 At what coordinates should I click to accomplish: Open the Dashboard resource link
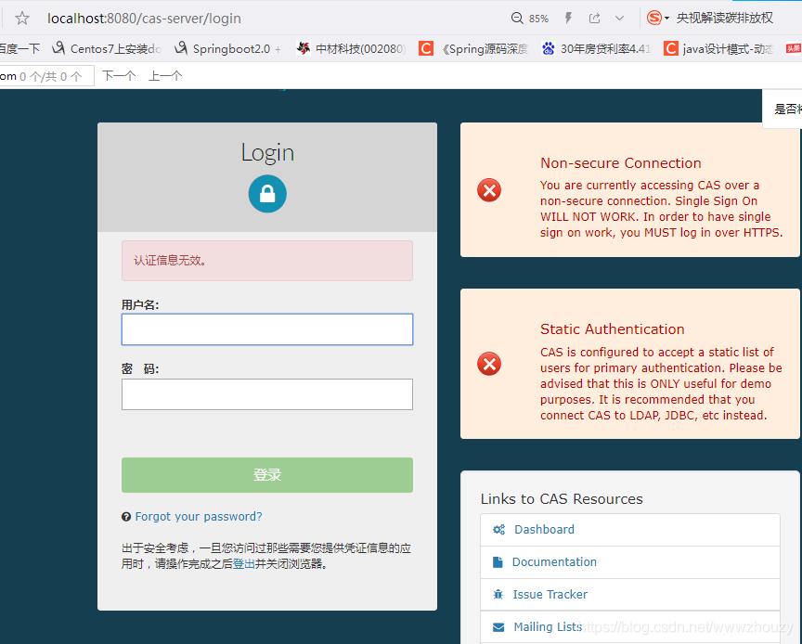tap(544, 530)
